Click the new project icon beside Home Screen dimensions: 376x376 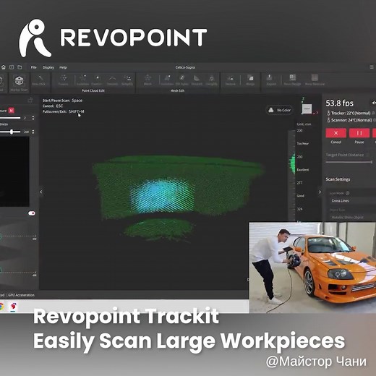pyautogui.click(x=12, y=67)
